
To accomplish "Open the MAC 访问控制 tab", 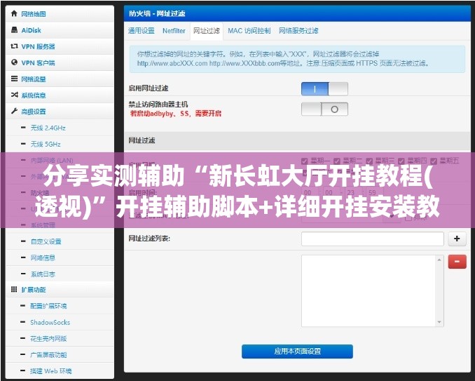I will (249, 31).
